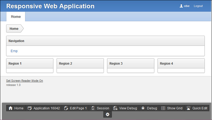The image size is (212, 120).
Task: Click the Home house icon in developer toolbar
Action: pos(11,108)
